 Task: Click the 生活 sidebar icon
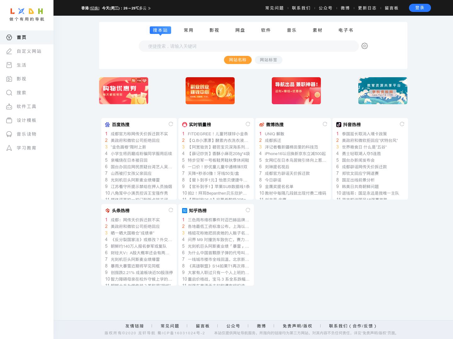tap(9, 65)
